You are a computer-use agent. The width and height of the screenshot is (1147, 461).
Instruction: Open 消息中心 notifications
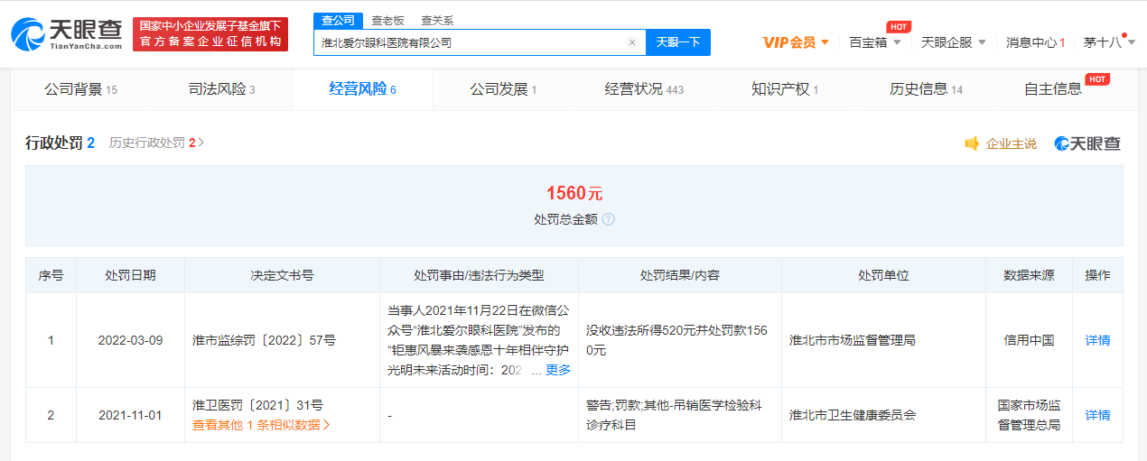click(x=1035, y=42)
